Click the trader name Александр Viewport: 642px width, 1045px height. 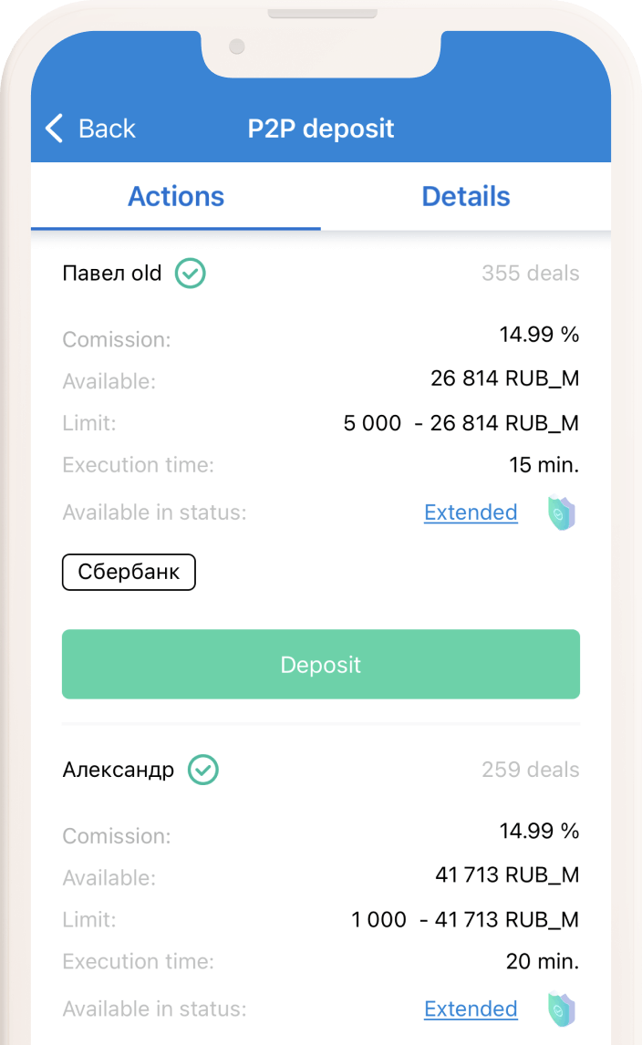tap(118, 770)
